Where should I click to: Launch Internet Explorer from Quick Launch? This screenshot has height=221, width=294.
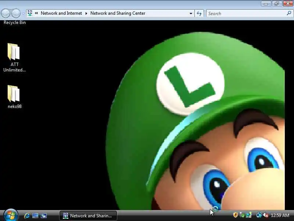tap(27, 215)
